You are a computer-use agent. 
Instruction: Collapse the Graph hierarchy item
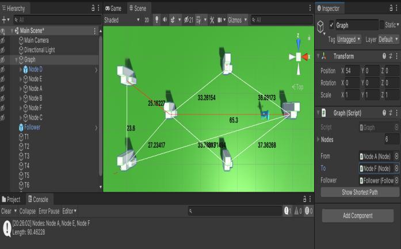16,60
